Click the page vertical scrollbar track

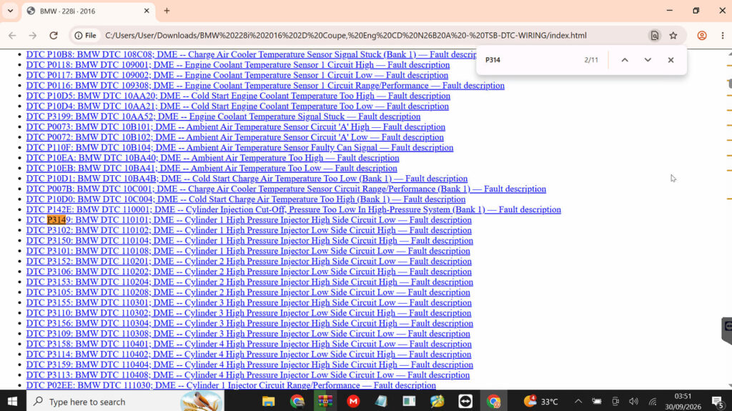tap(729, 219)
